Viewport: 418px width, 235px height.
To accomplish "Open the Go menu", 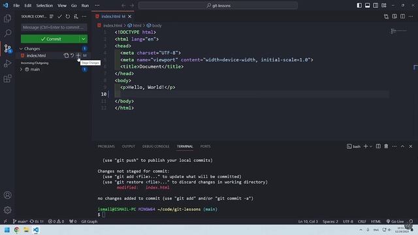I will coord(74,5).
